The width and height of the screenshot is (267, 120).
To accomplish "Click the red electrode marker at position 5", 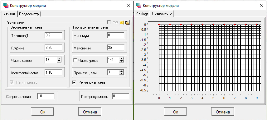I will [x=213, y=25].
